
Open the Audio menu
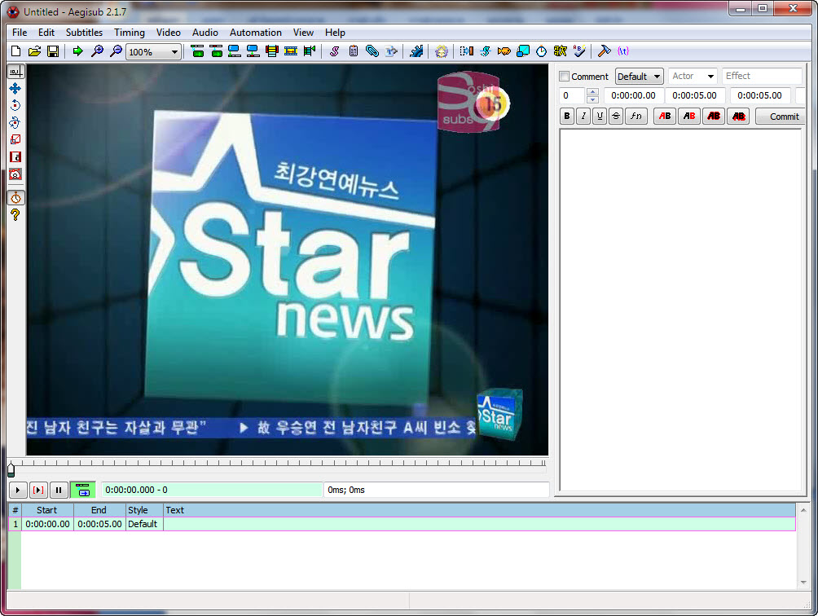pyautogui.click(x=205, y=33)
